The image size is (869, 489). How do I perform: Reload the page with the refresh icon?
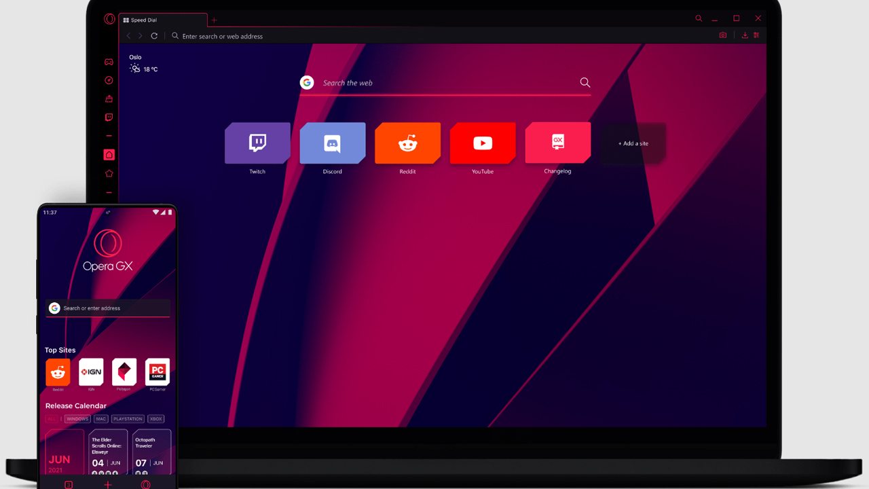tap(154, 36)
